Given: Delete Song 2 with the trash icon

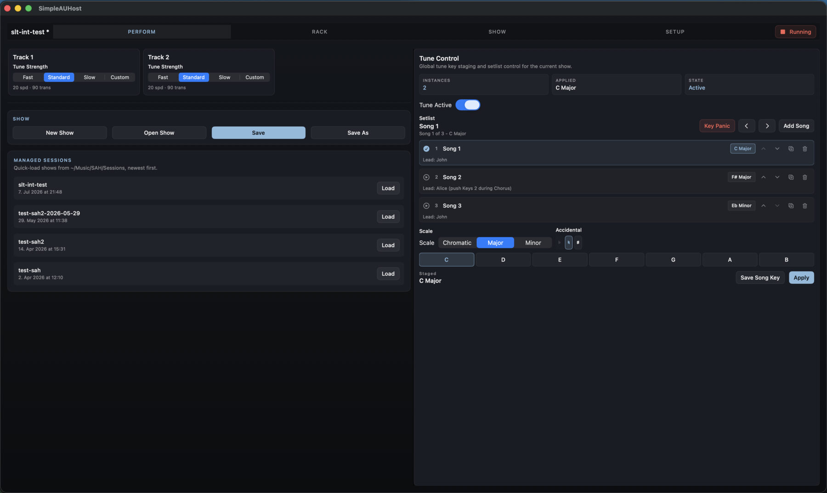Looking at the screenshot, I should pyautogui.click(x=804, y=177).
